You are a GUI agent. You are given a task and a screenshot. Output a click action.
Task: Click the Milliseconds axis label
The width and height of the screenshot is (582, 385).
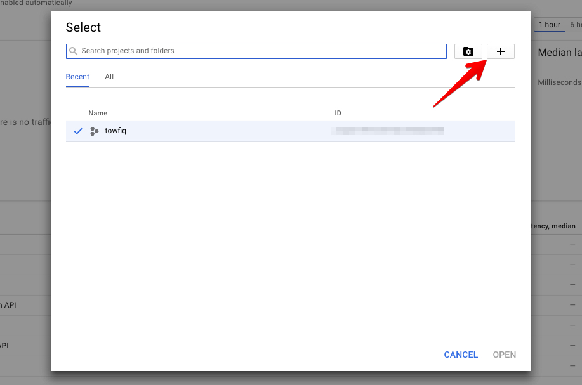point(559,82)
